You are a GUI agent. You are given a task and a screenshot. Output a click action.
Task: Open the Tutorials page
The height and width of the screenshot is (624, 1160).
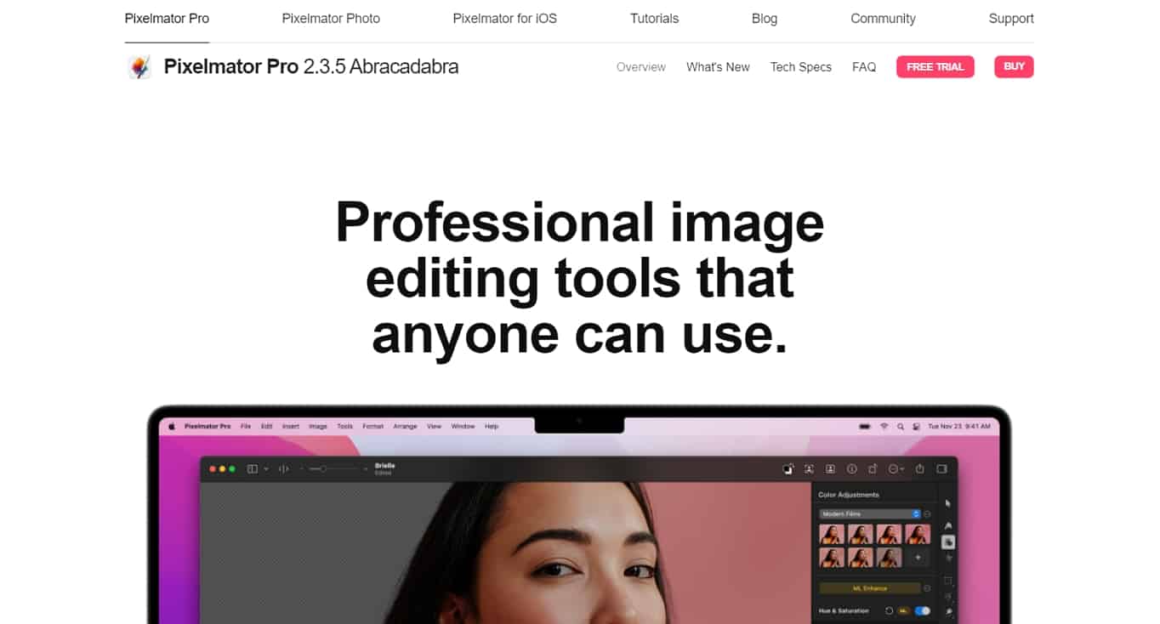(x=654, y=19)
